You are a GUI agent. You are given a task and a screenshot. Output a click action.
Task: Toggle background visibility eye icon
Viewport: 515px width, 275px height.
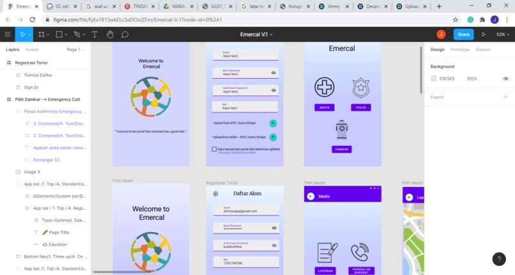[x=506, y=79]
